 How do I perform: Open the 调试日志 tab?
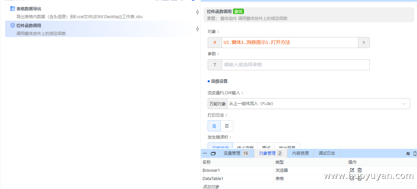(x=327, y=153)
